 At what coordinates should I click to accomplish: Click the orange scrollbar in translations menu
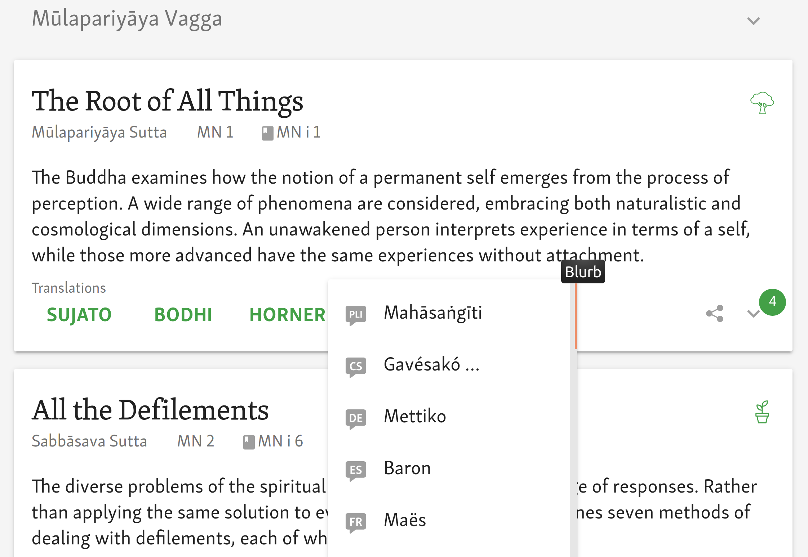[576, 317]
